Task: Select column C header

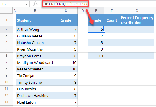Action: (66, 11)
